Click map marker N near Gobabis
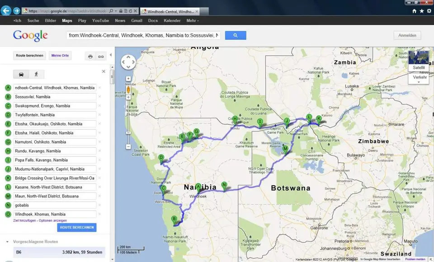 coord(225,187)
